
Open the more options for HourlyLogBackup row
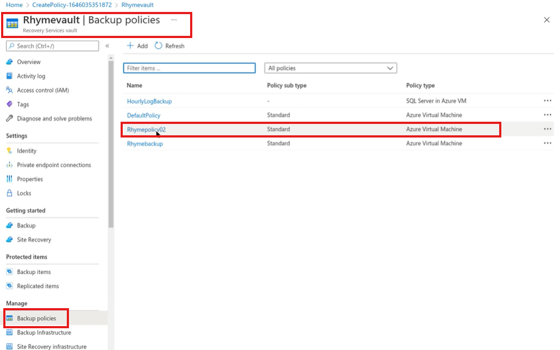548,101
